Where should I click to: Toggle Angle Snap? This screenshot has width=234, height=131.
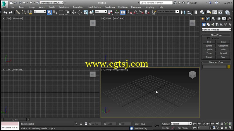pos(135,12)
